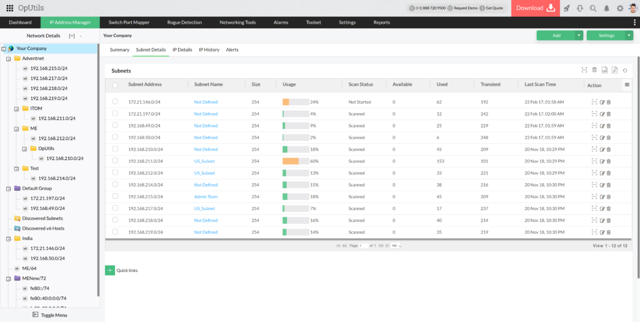Screen dimensions: 640x322
Task: Edit the 172.21.146.0/24 subnet row
Action: [x=602, y=102]
